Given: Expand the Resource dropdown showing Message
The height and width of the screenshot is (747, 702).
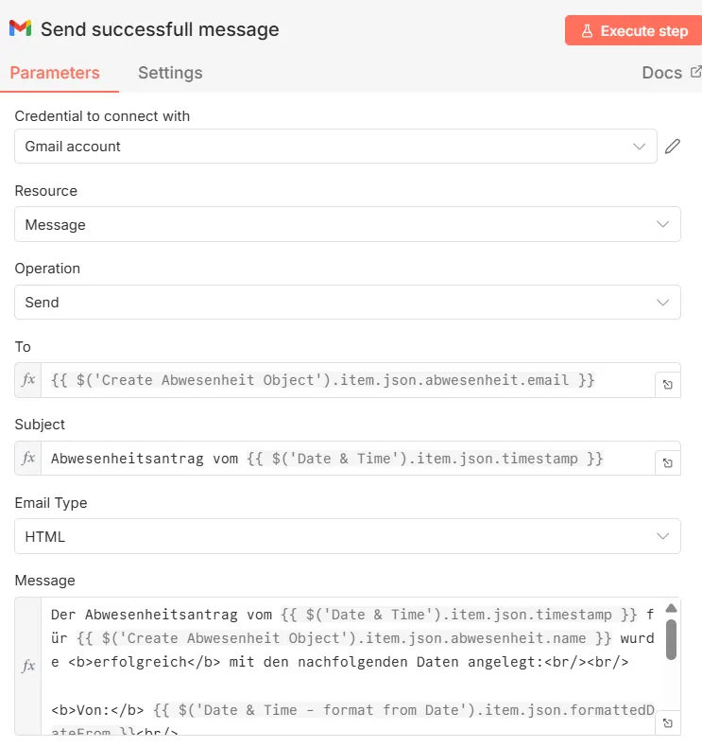Looking at the screenshot, I should click(x=347, y=225).
